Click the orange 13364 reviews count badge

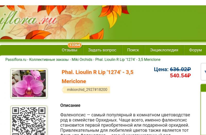pos(75,45)
